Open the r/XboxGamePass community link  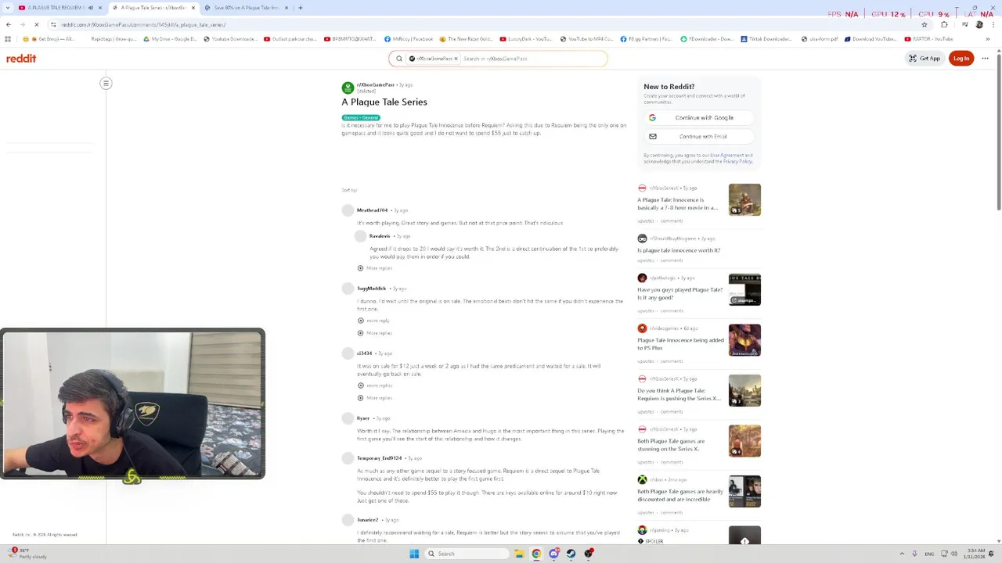pos(376,84)
